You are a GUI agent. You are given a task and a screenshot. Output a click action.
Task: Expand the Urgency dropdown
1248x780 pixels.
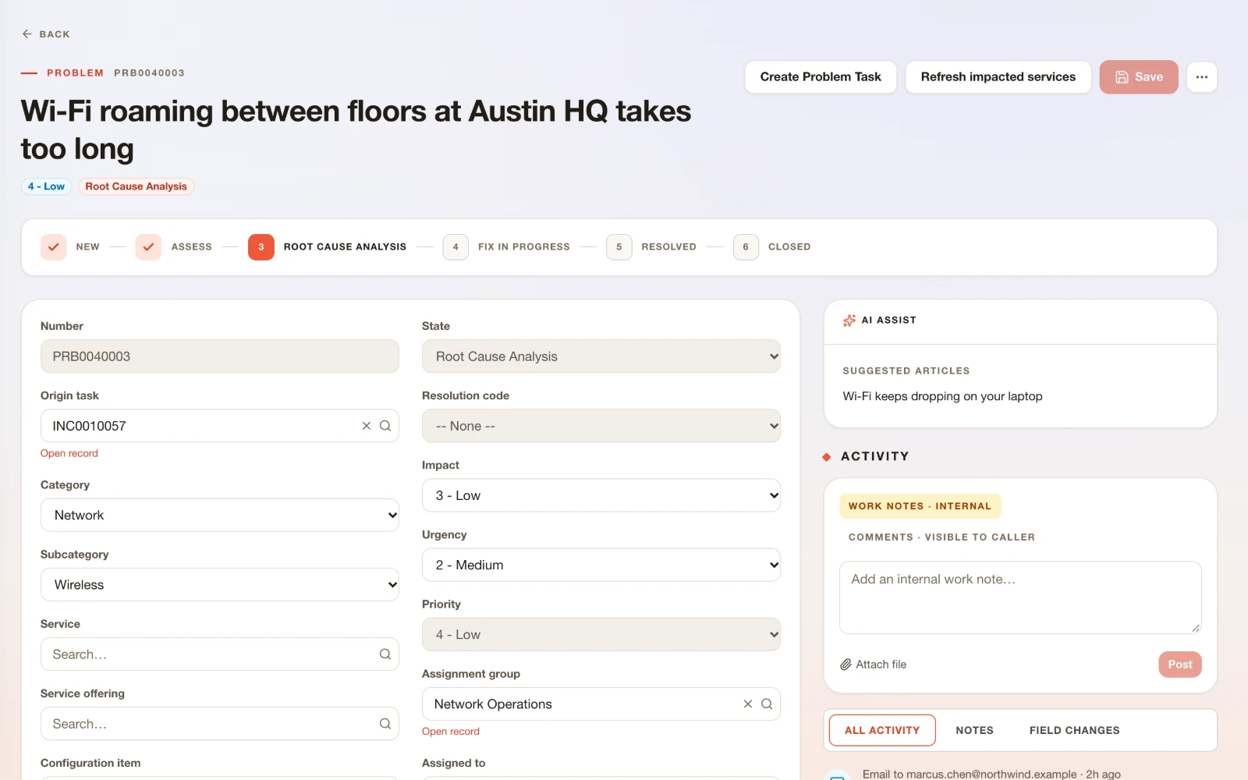pyautogui.click(x=601, y=565)
